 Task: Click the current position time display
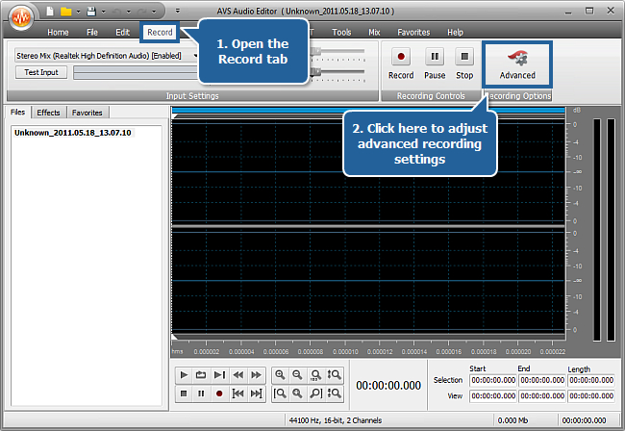coord(388,386)
